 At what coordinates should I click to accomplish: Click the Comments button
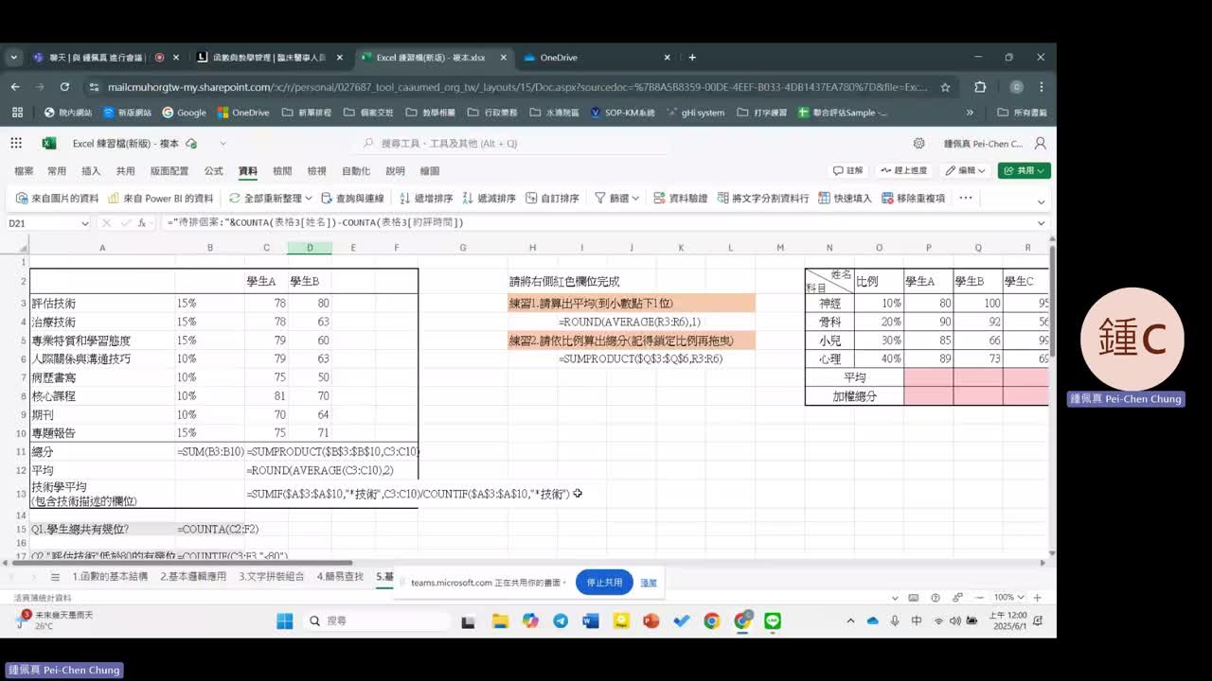click(x=848, y=170)
